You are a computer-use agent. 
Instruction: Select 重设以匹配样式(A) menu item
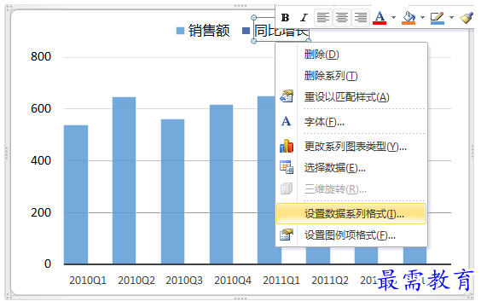(x=351, y=97)
